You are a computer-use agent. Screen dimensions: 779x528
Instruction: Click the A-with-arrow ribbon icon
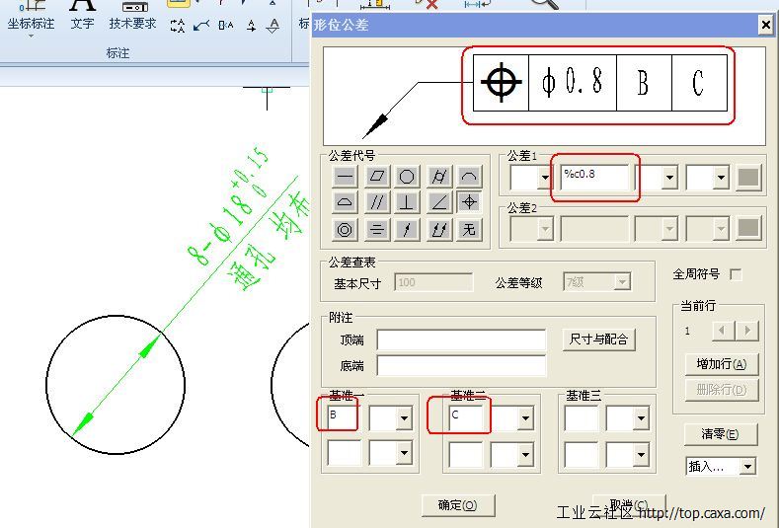(x=252, y=26)
